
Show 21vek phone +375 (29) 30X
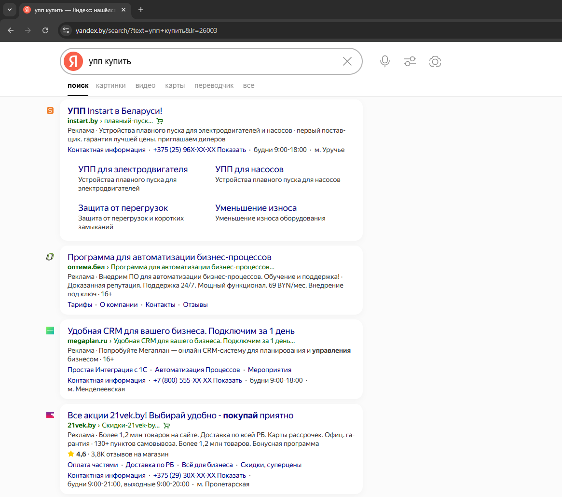[x=200, y=475]
